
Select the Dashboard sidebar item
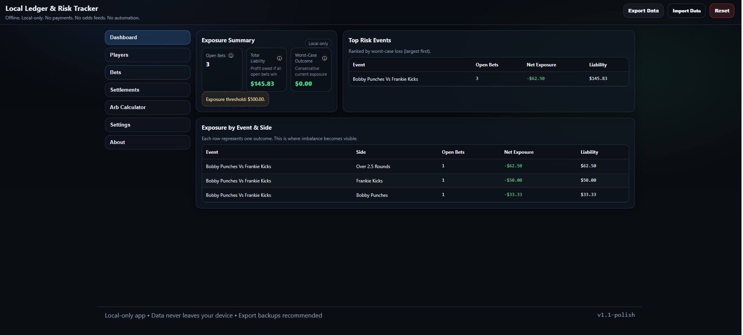click(147, 37)
